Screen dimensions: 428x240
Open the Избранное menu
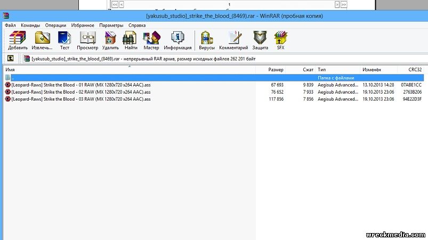[x=83, y=25]
